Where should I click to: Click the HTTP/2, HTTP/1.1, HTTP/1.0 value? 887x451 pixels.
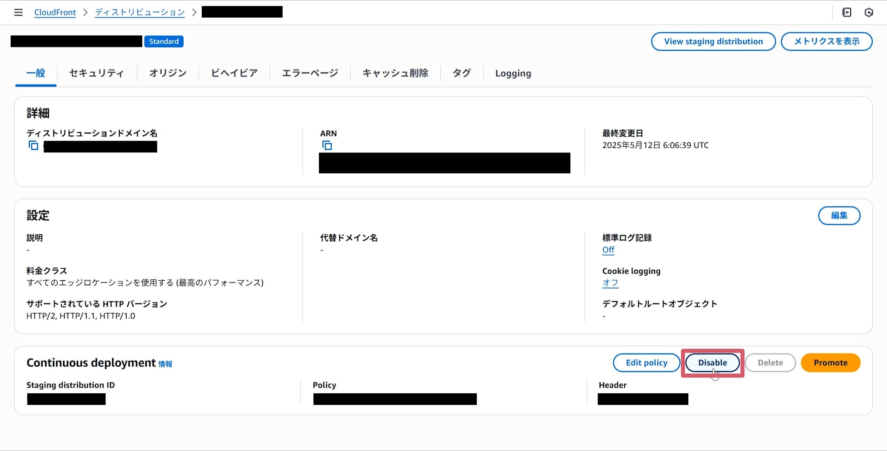[81, 316]
